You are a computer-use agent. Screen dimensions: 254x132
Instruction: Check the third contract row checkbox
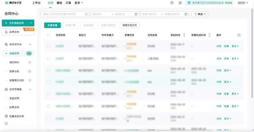tap(49, 71)
